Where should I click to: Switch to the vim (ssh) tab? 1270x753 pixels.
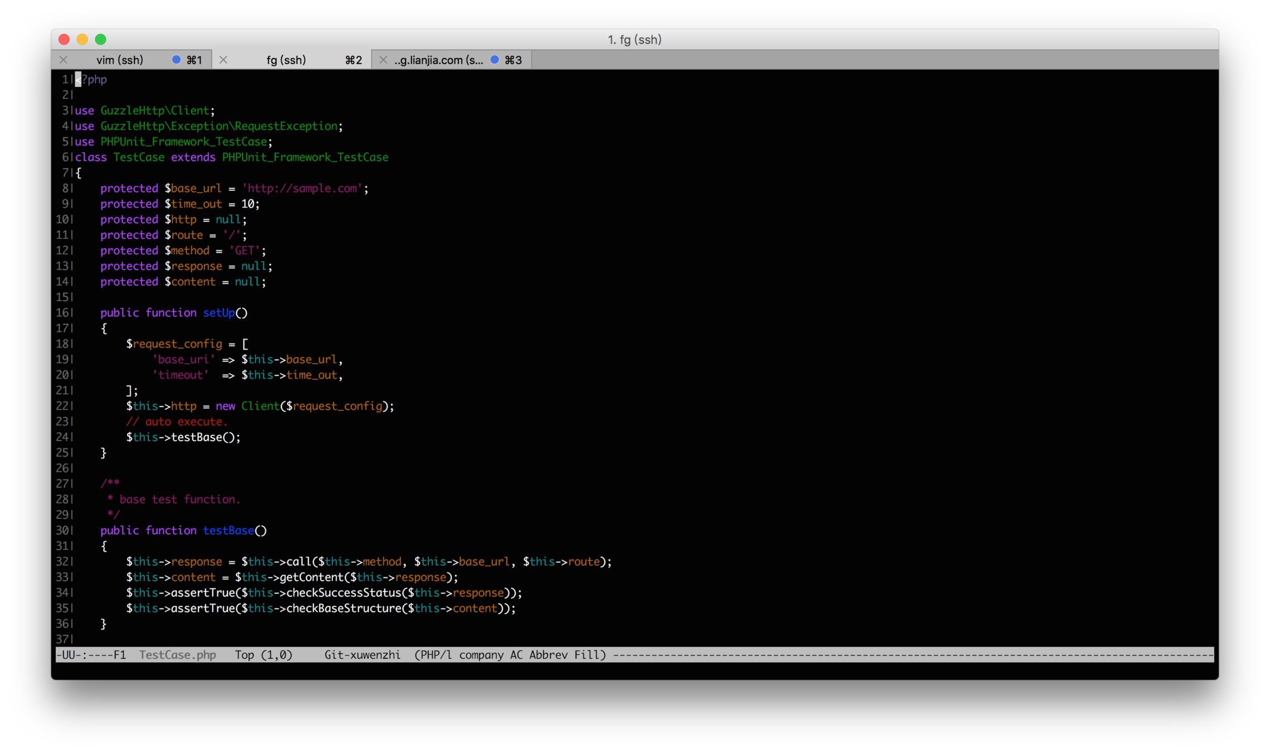[119, 60]
